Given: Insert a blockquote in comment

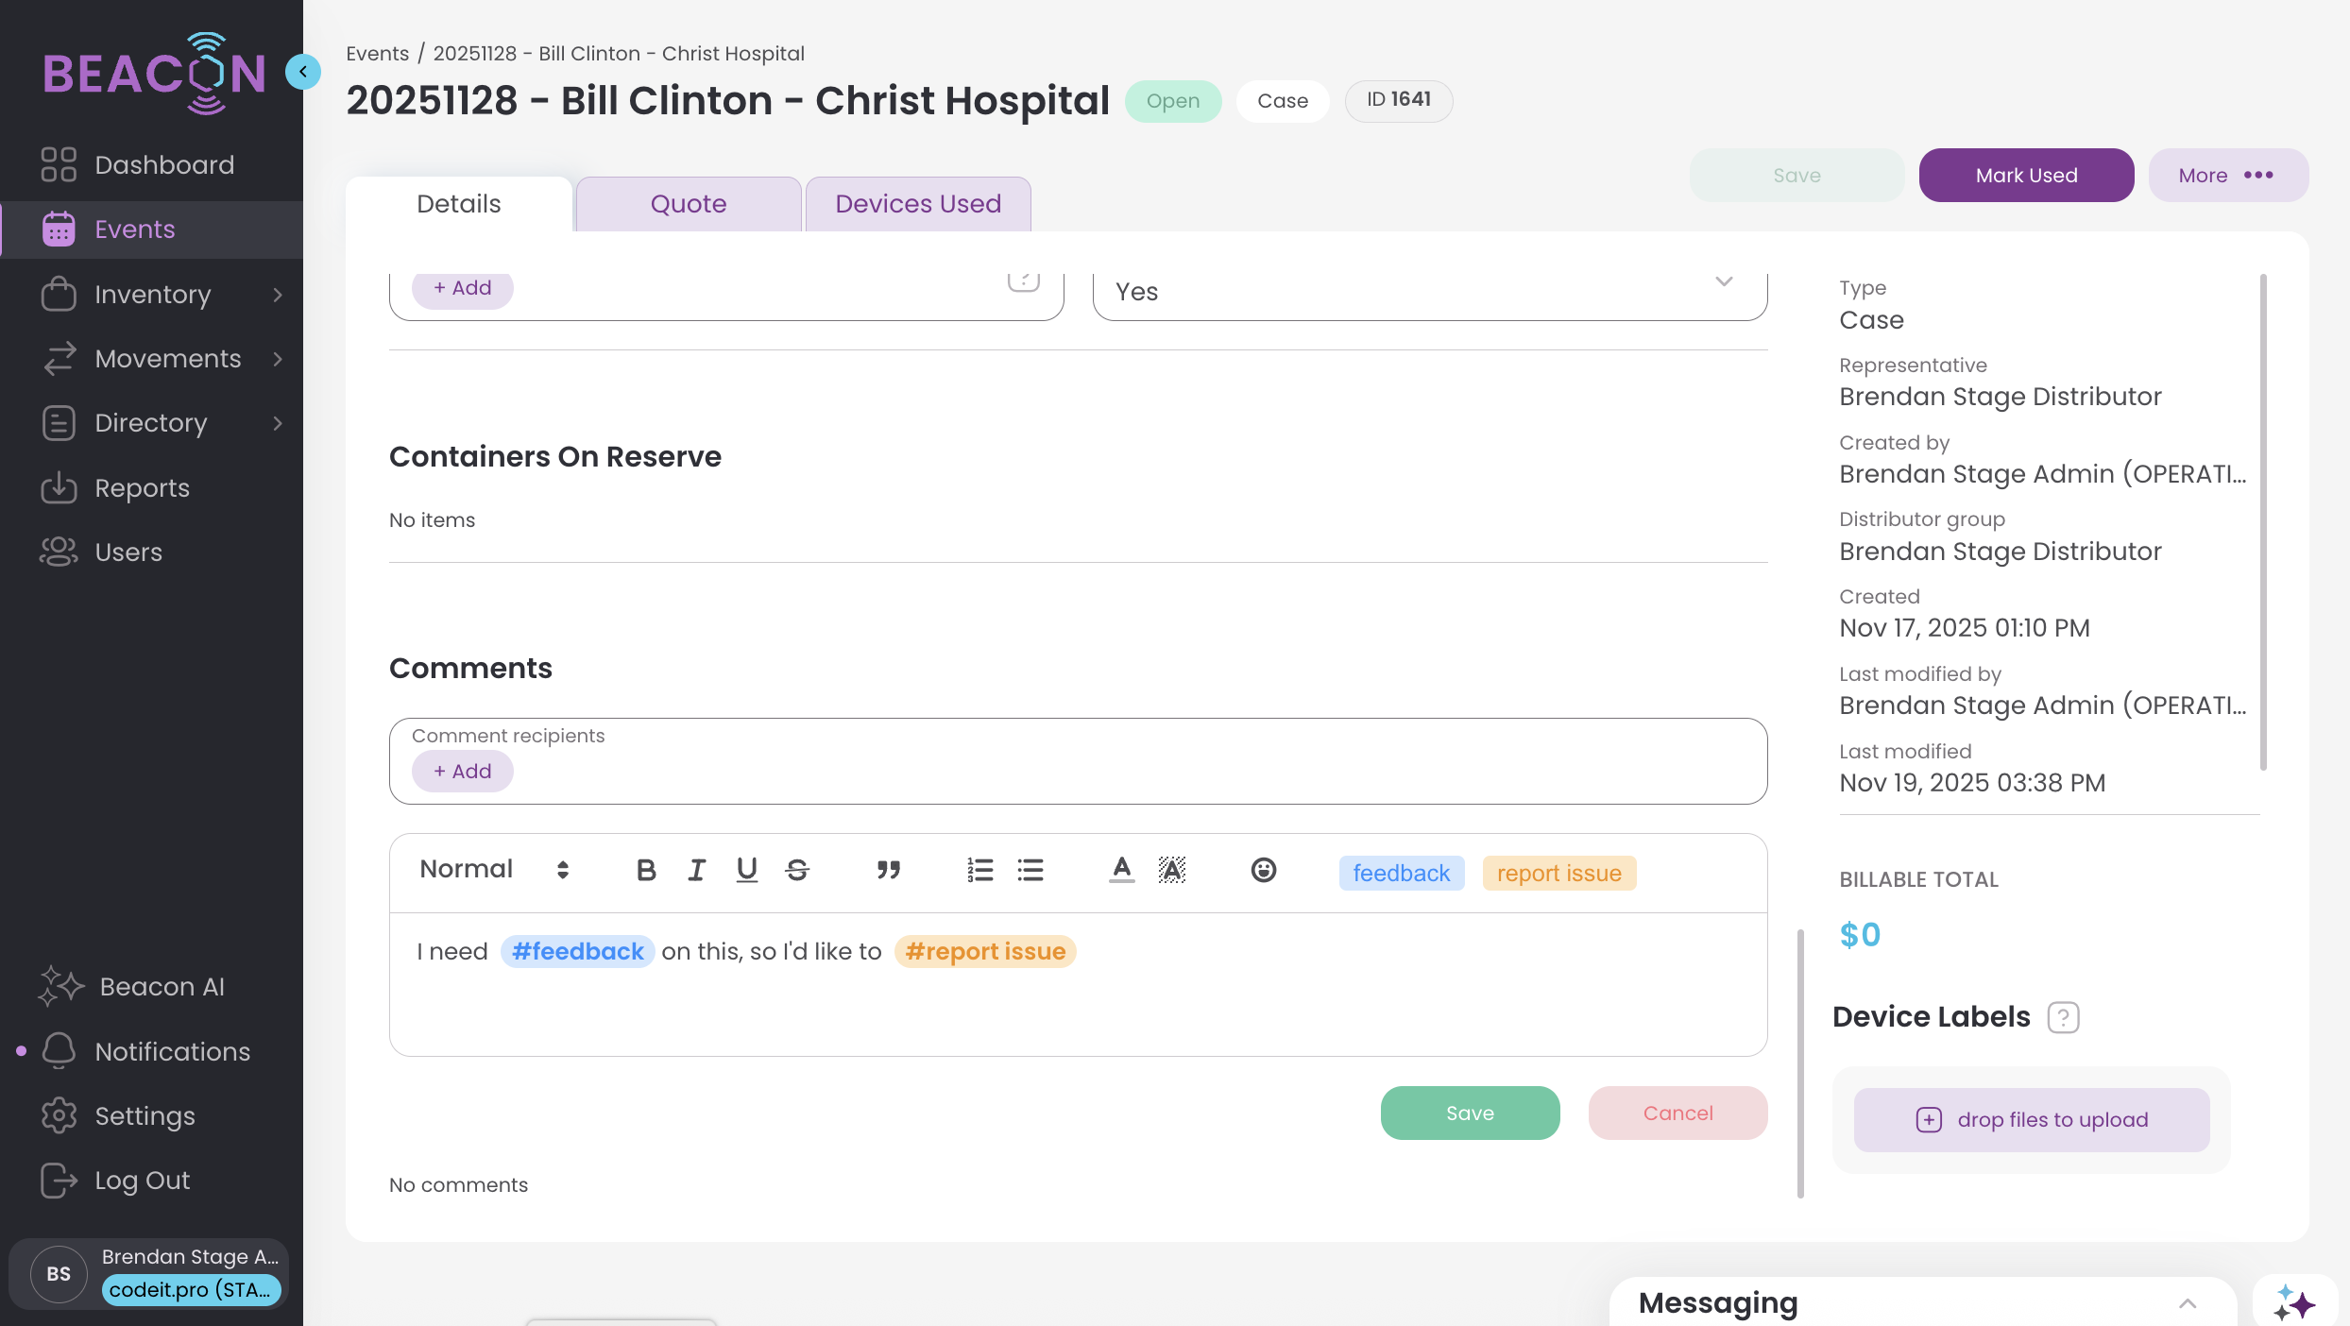Looking at the screenshot, I should pos(888,870).
